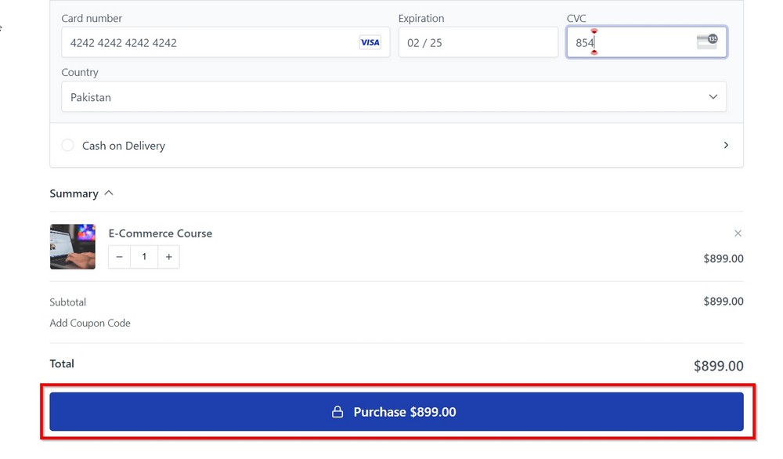This screenshot has width=783, height=459.
Task: Click the lock icon on Purchase button
Action: (x=337, y=411)
